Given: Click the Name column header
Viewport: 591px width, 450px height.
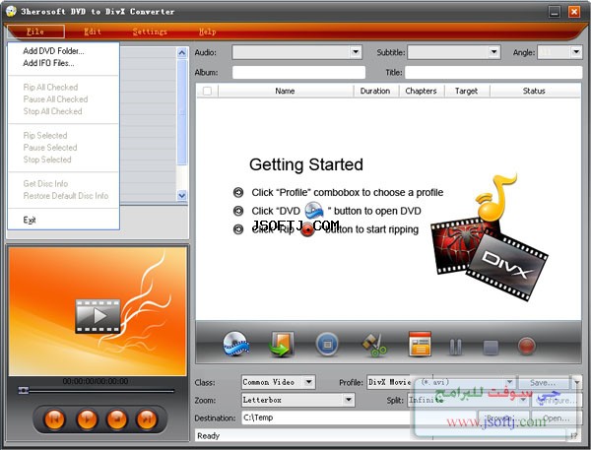Looking at the screenshot, I should (x=286, y=91).
